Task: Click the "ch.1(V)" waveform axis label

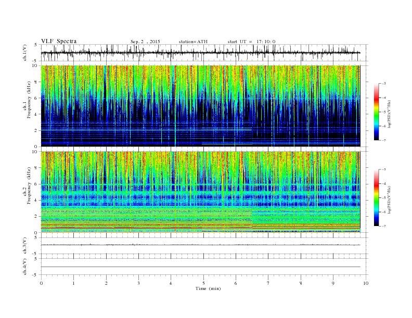Action: point(25,52)
